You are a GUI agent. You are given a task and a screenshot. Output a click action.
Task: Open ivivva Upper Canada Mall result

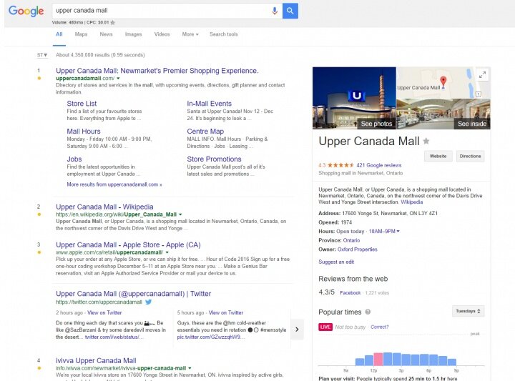pos(96,360)
